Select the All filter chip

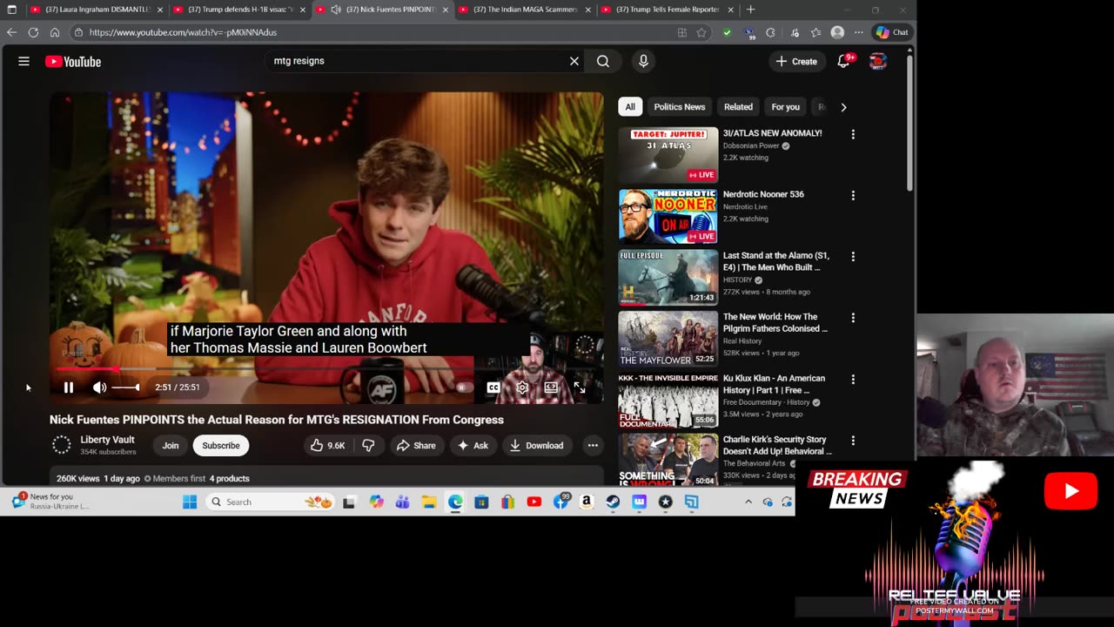[630, 107]
